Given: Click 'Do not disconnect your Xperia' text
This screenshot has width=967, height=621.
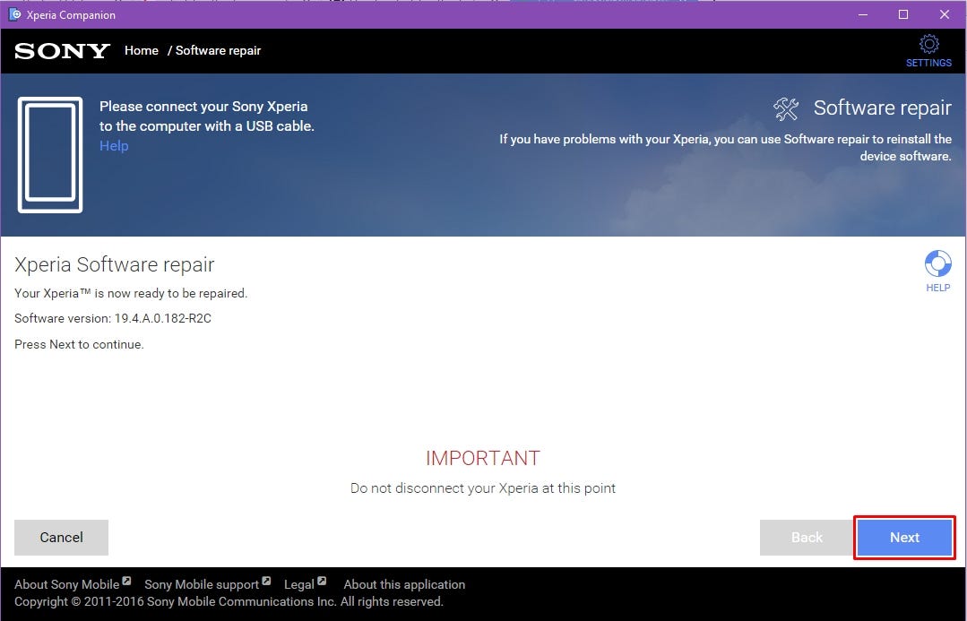Looking at the screenshot, I should coord(483,488).
